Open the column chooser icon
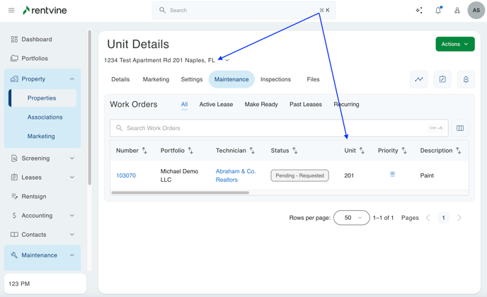 click(460, 128)
